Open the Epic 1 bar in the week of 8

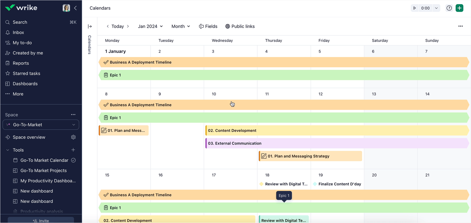[284, 118]
